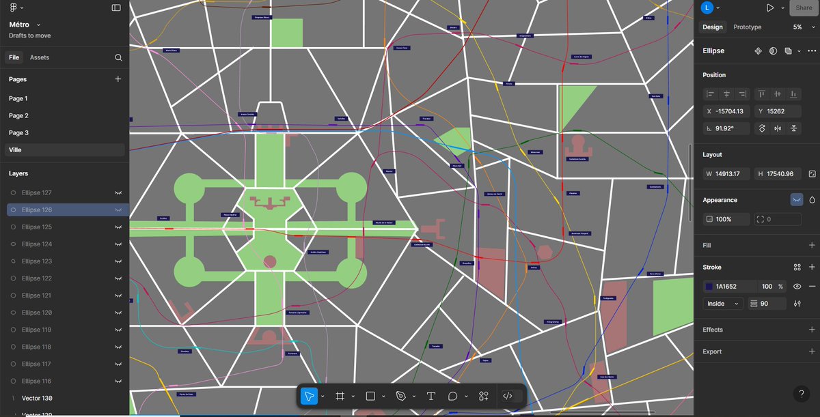The width and height of the screenshot is (820, 417).
Task: Present prototype with play icon
Action: point(770,8)
